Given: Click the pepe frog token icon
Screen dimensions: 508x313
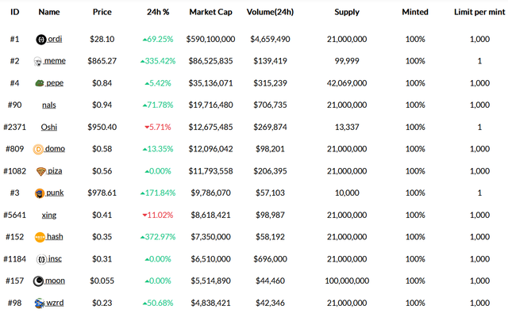Looking at the screenshot, I should point(39,83).
